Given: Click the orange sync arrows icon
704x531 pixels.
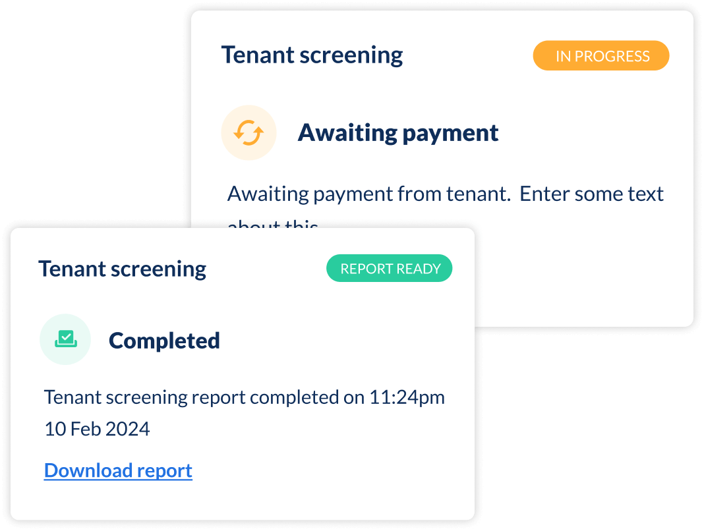Looking at the screenshot, I should pos(249,133).
